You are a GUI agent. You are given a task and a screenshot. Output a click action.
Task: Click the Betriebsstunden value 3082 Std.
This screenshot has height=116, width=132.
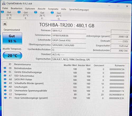point(120,51)
